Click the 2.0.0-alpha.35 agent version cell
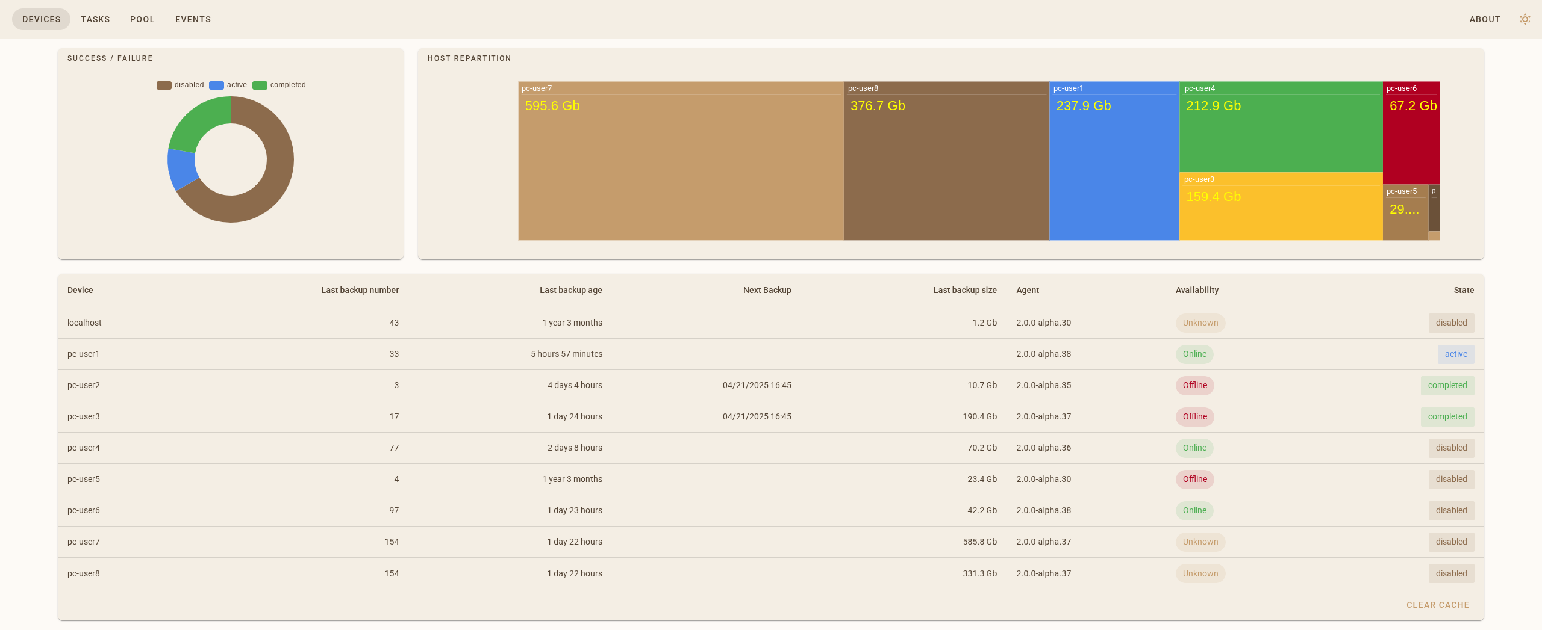The image size is (1542, 630). [x=1043, y=386]
